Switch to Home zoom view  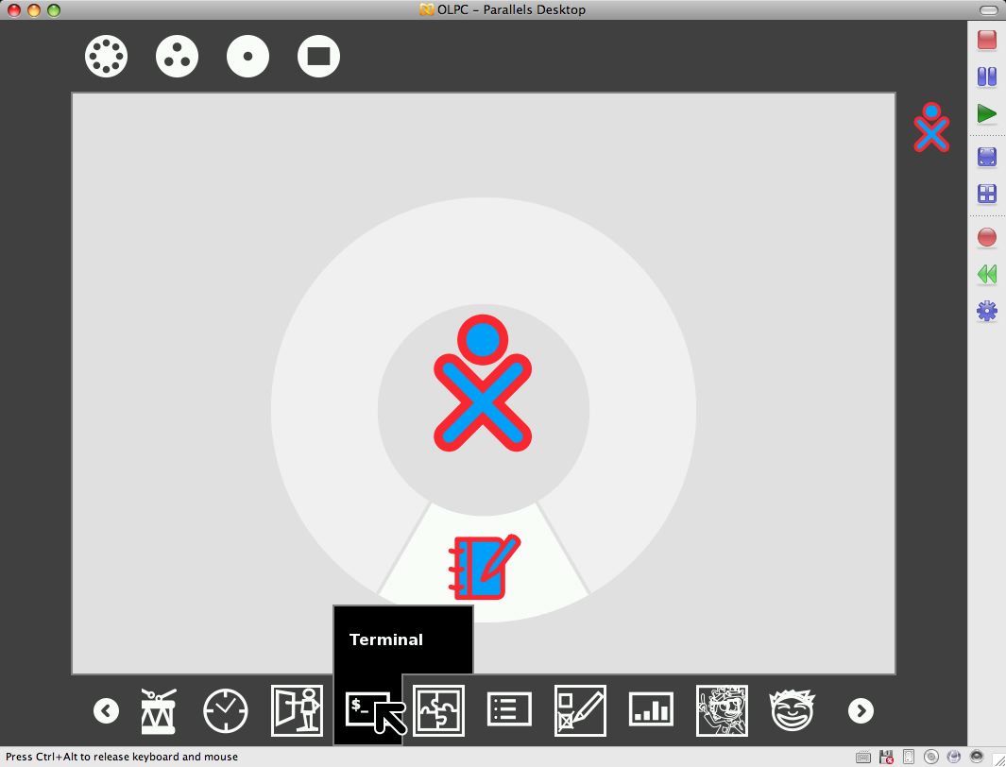pos(247,57)
